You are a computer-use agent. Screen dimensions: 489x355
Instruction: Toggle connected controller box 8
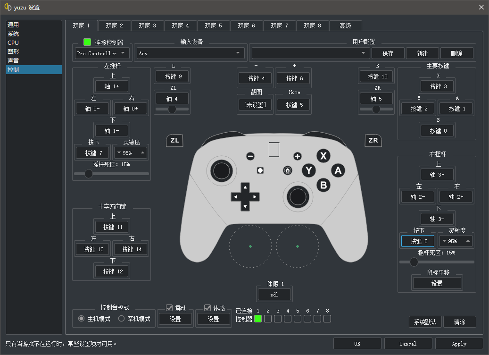click(327, 319)
